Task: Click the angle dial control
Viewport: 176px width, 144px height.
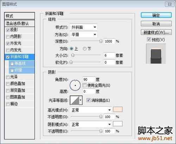Action: click(x=75, y=85)
